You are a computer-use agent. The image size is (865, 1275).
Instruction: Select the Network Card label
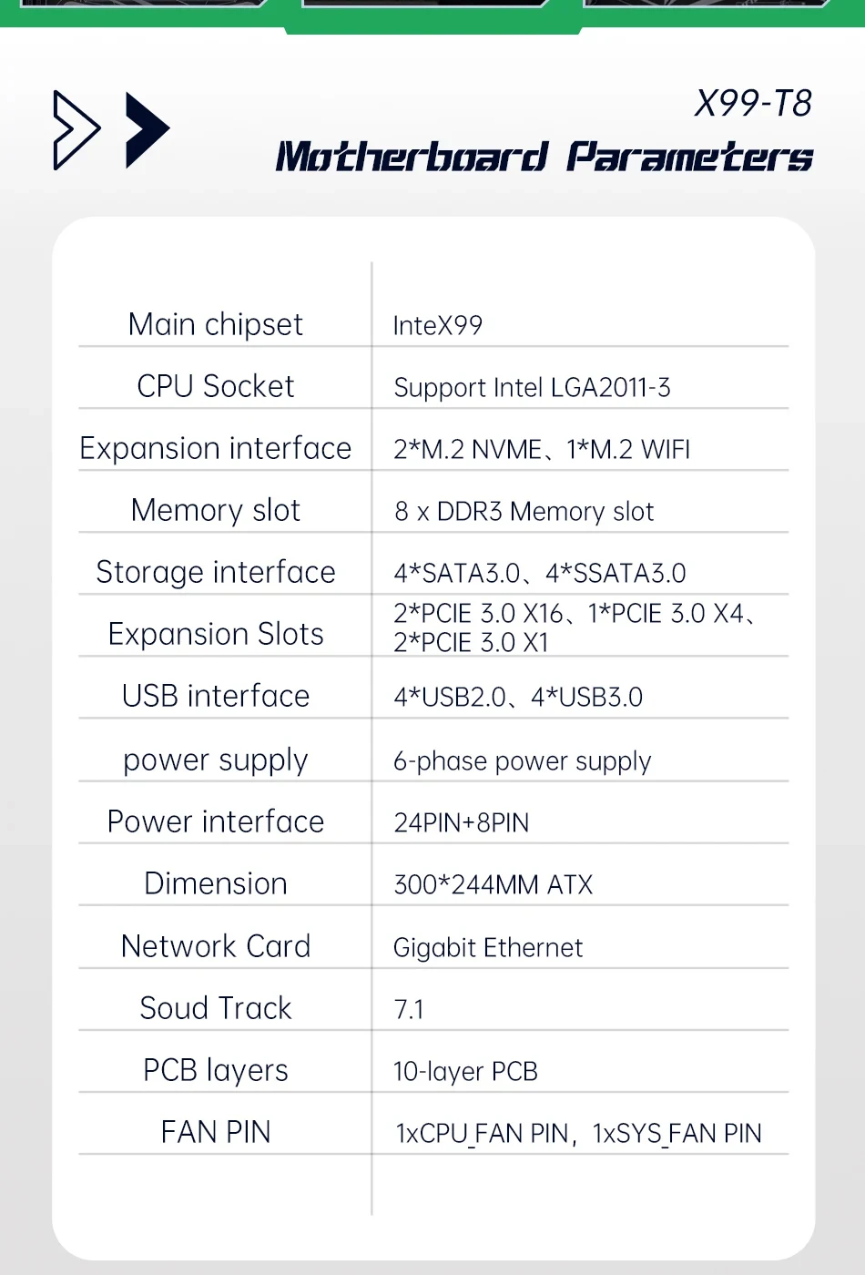[216, 947]
